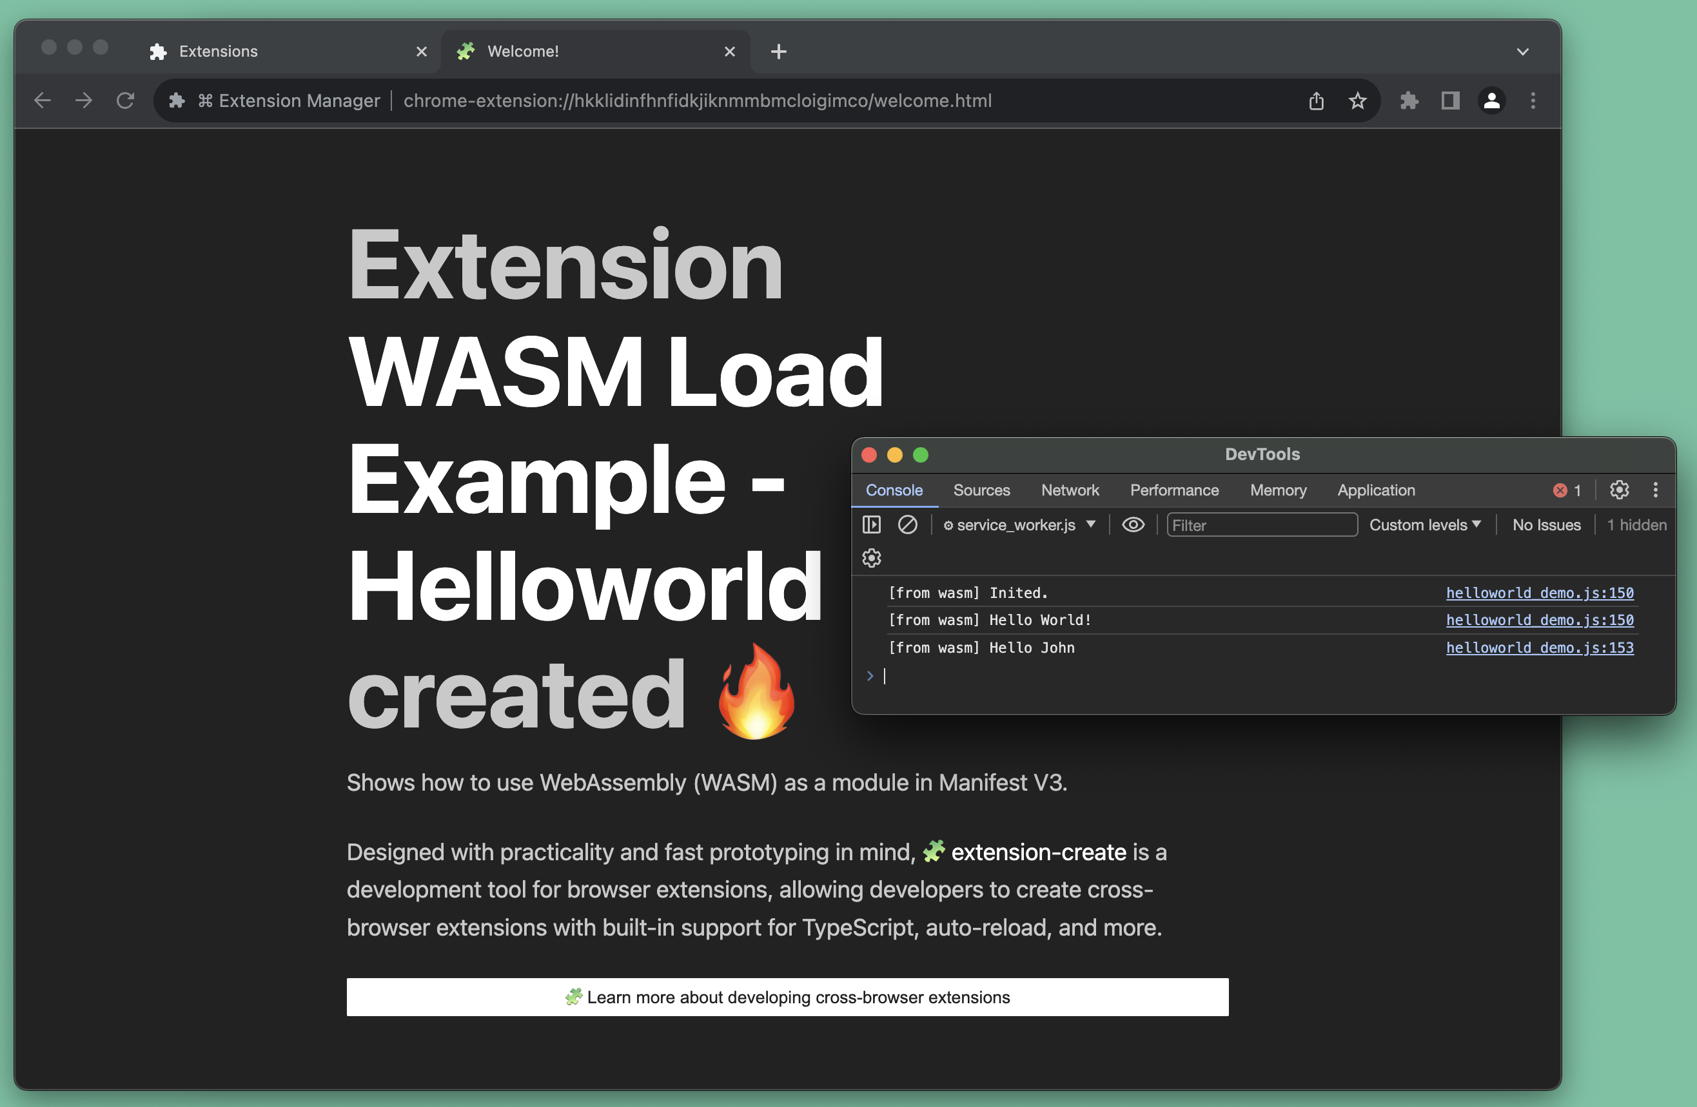Image resolution: width=1697 pixels, height=1107 pixels.
Task: Open the DevTools Network tab
Action: [x=1070, y=490]
